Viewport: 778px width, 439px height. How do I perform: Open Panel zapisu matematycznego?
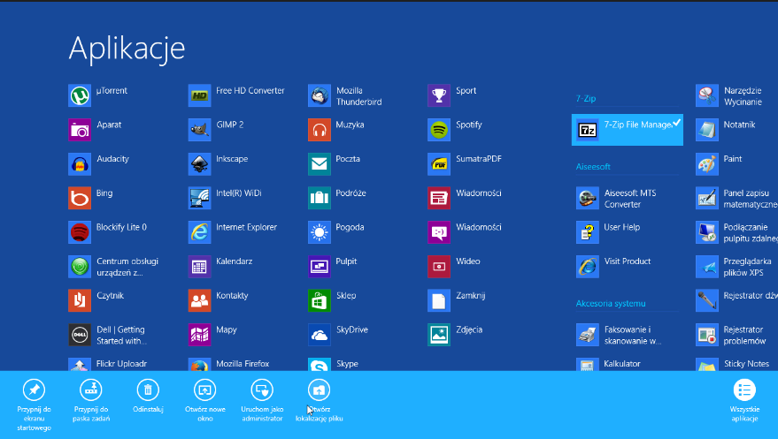pos(707,198)
